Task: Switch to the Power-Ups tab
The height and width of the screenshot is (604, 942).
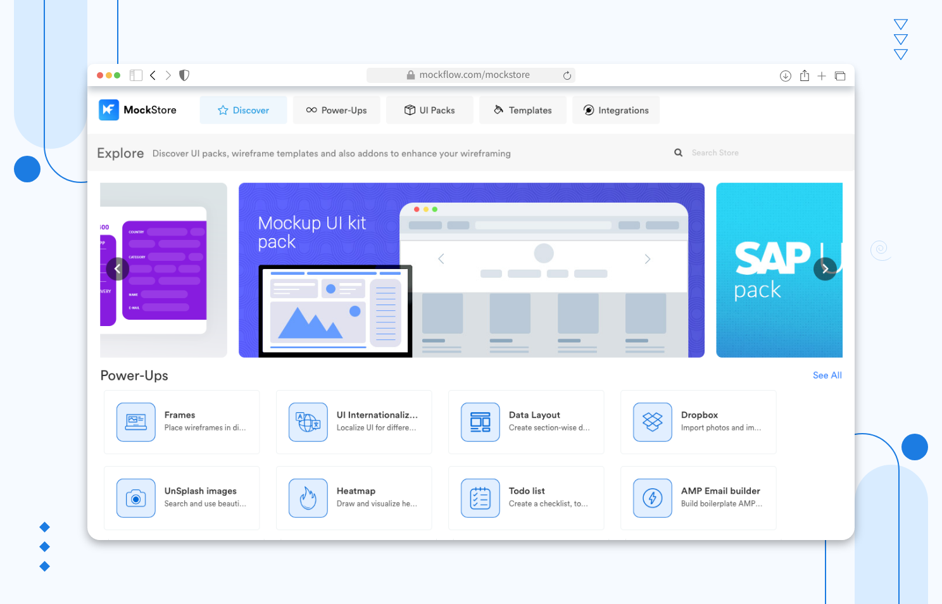Action: (x=336, y=110)
